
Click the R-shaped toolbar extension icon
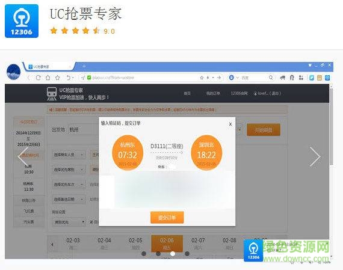pos(292,78)
